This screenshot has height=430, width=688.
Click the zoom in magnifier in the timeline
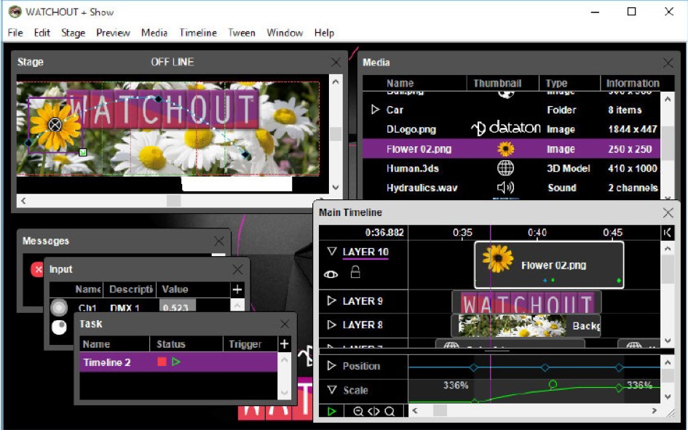point(390,411)
